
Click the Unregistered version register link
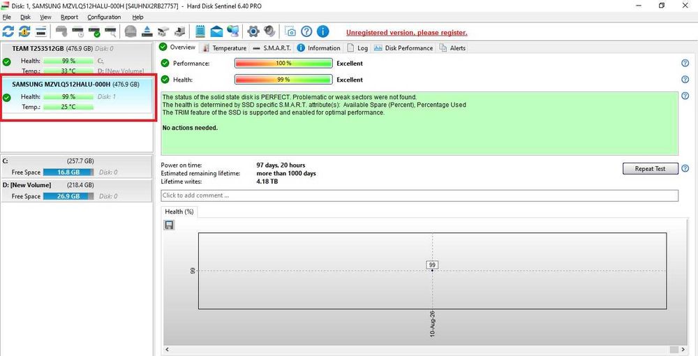(407, 33)
